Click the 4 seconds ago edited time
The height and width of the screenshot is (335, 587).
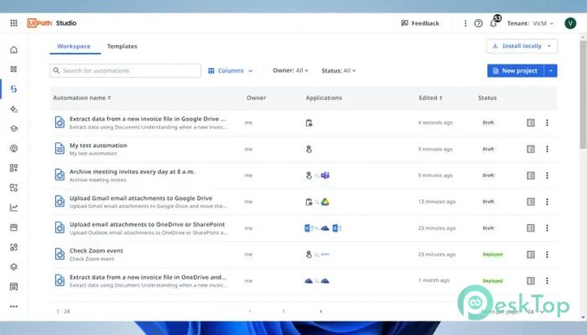point(435,122)
